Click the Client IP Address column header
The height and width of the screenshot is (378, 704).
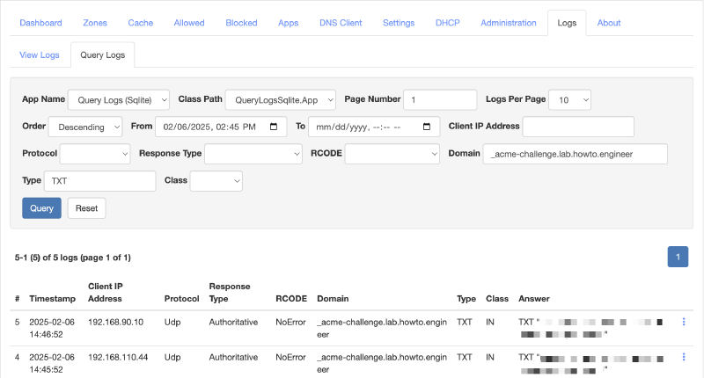point(106,293)
